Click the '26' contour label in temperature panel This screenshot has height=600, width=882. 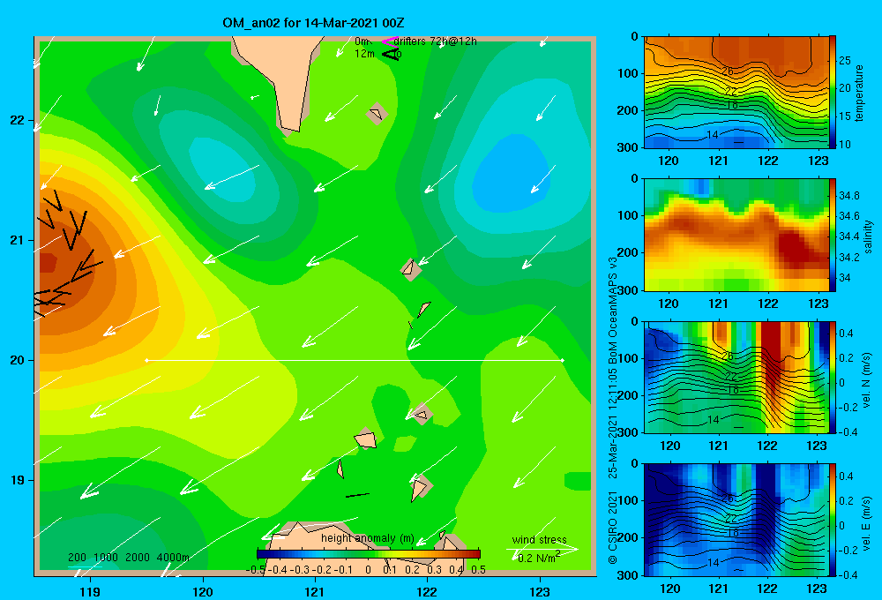(728, 71)
